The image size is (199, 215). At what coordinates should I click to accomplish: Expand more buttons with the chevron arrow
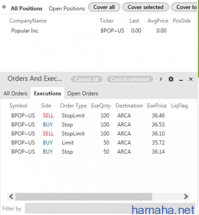click(161, 79)
